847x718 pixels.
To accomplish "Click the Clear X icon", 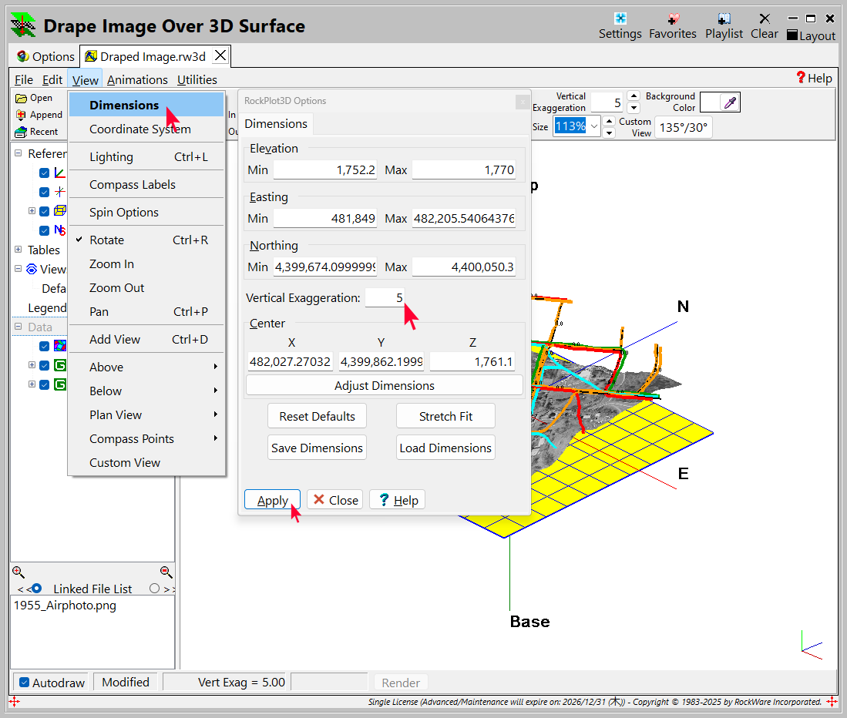I will (x=764, y=18).
